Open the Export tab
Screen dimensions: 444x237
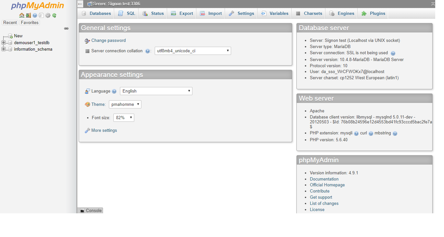pos(182,13)
